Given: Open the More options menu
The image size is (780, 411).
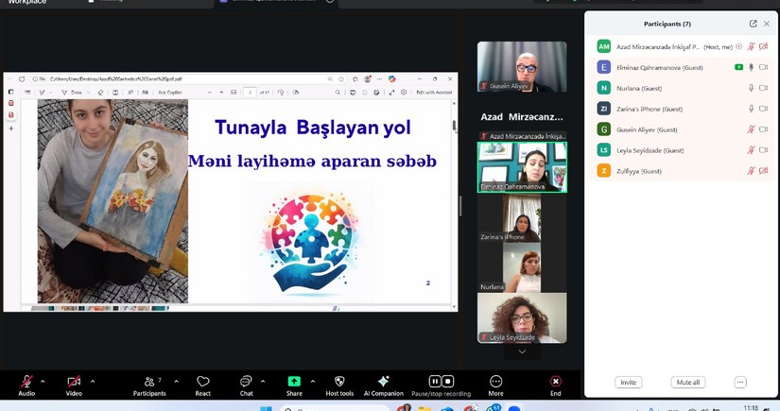Looking at the screenshot, I should (x=496, y=385).
